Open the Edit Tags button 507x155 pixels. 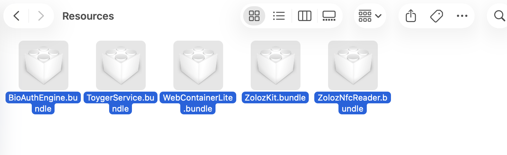click(x=437, y=16)
